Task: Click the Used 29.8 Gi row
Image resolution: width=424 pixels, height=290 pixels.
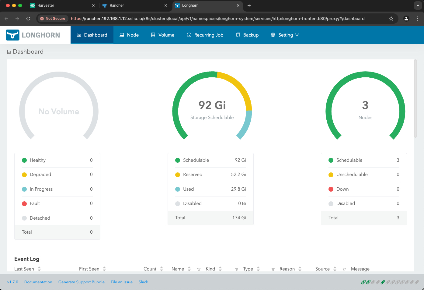Action: pyautogui.click(x=210, y=189)
